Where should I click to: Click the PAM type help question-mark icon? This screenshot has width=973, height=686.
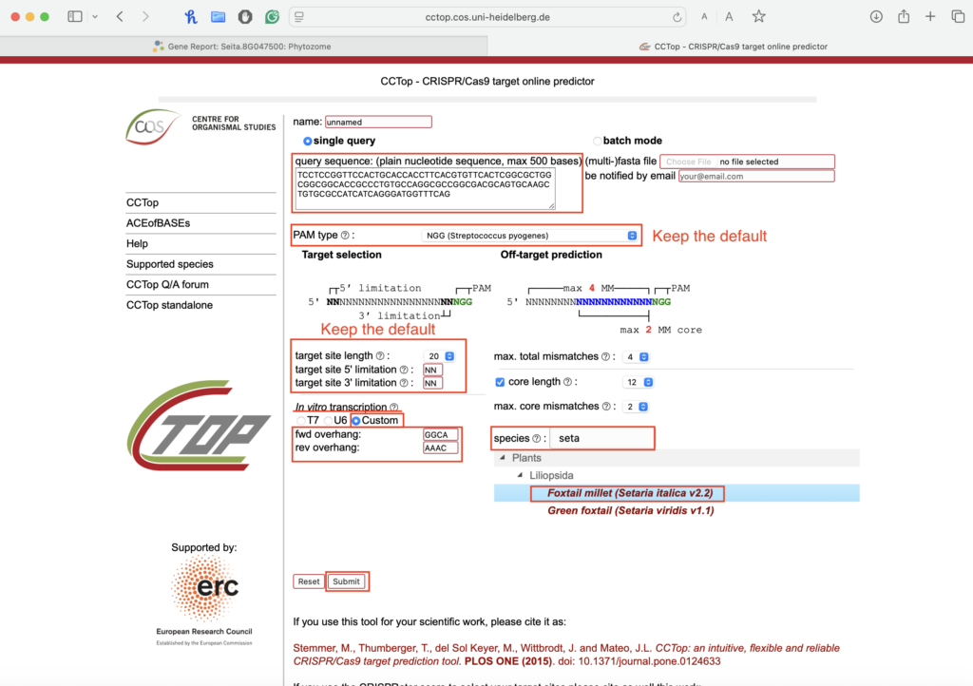345,236
